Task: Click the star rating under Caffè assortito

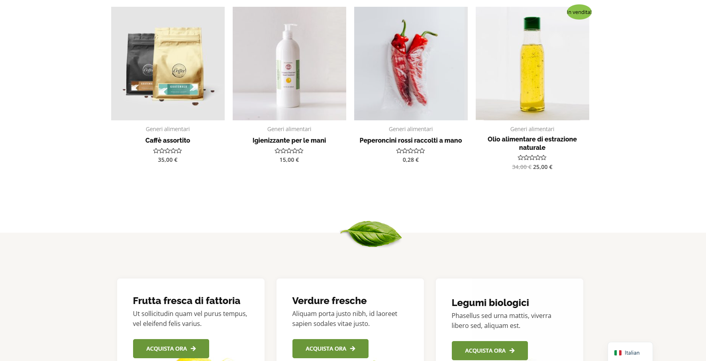Action: pos(168,151)
